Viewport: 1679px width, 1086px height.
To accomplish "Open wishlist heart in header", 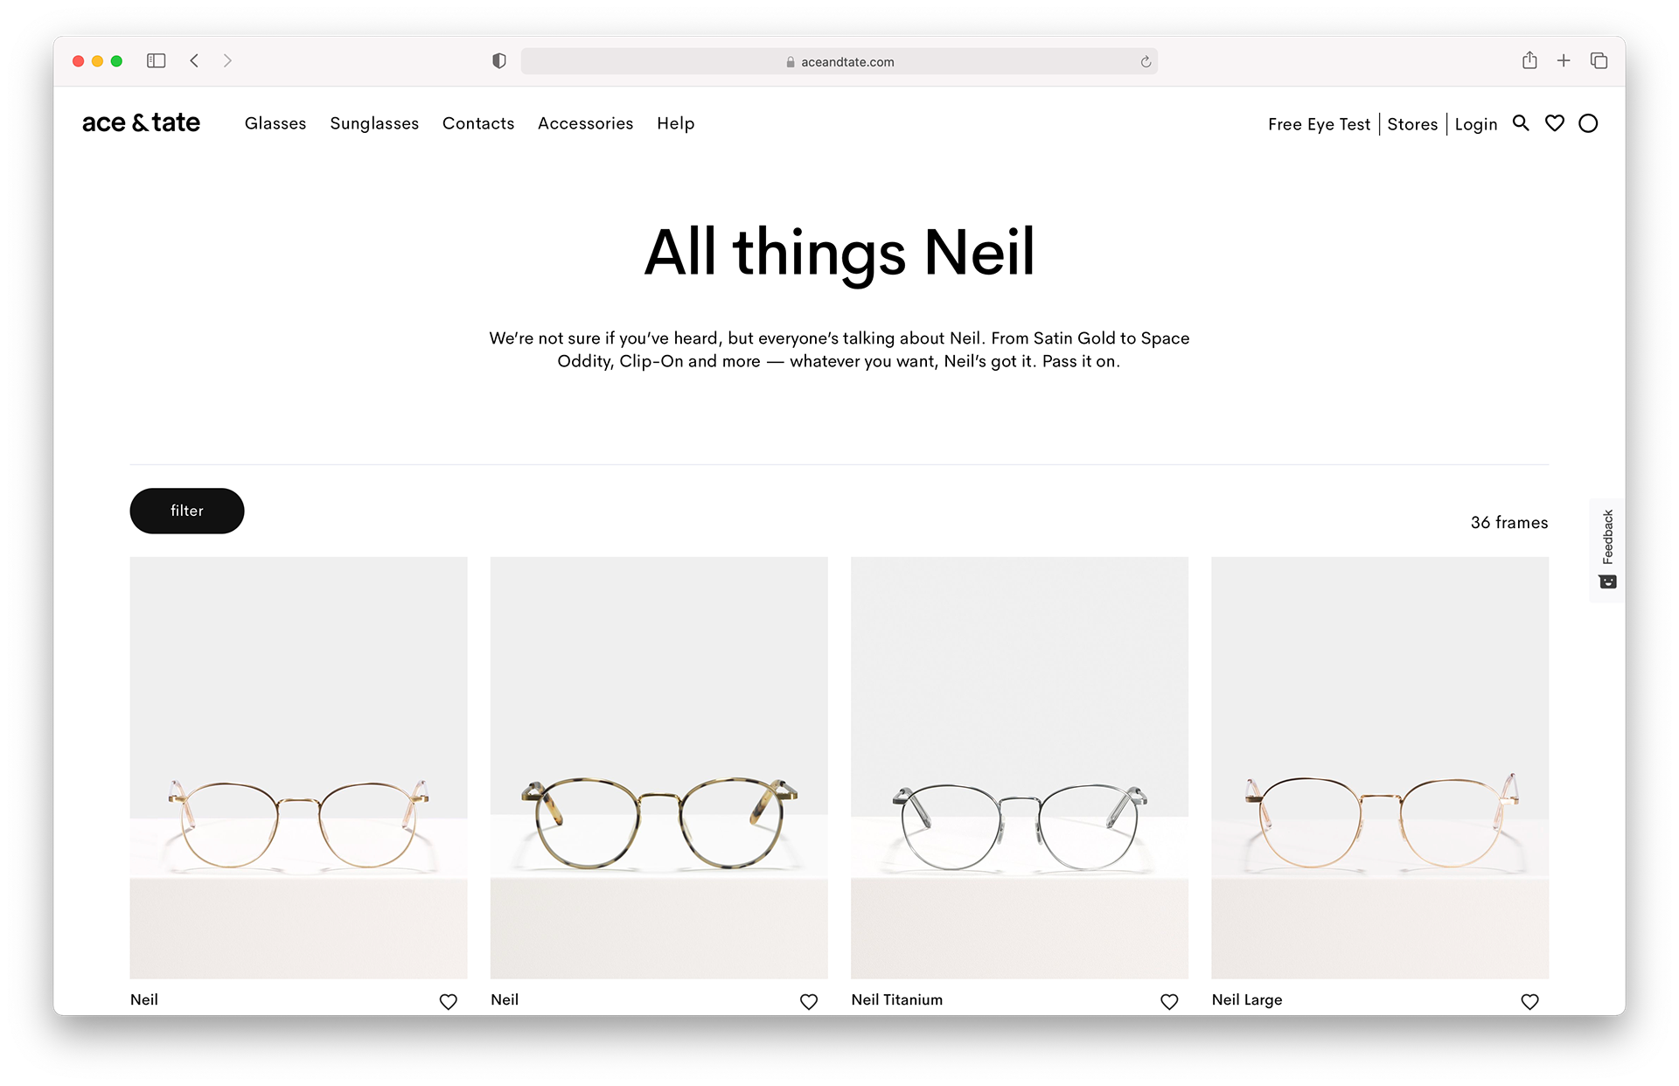I will (1554, 123).
